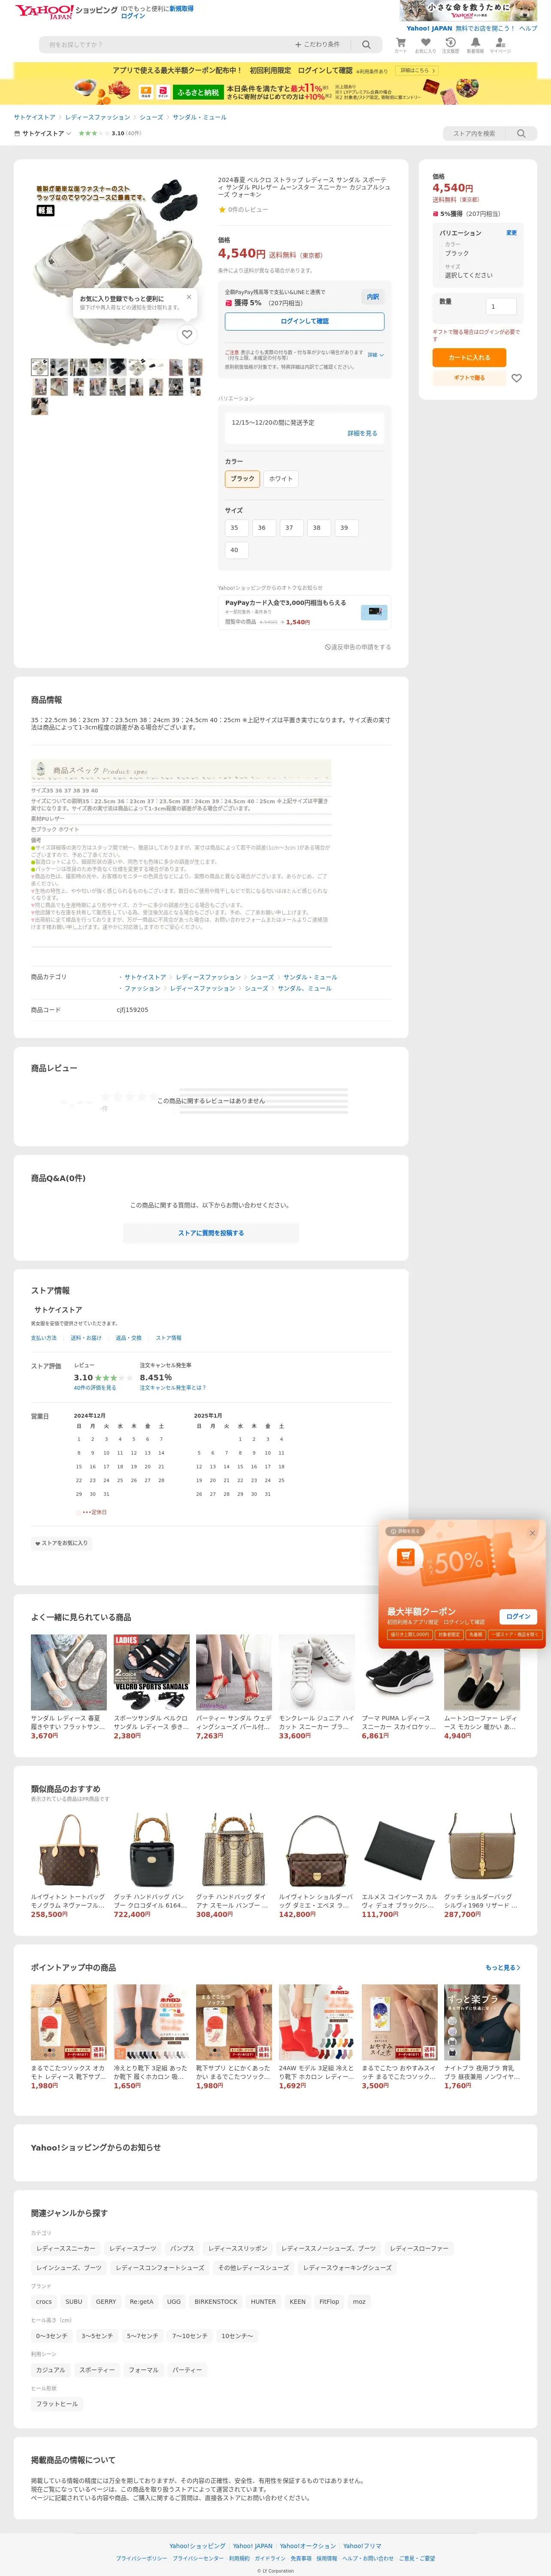Click ログイン button on coupon popup
Viewport: 551px width, 2576px height.
point(518,1616)
